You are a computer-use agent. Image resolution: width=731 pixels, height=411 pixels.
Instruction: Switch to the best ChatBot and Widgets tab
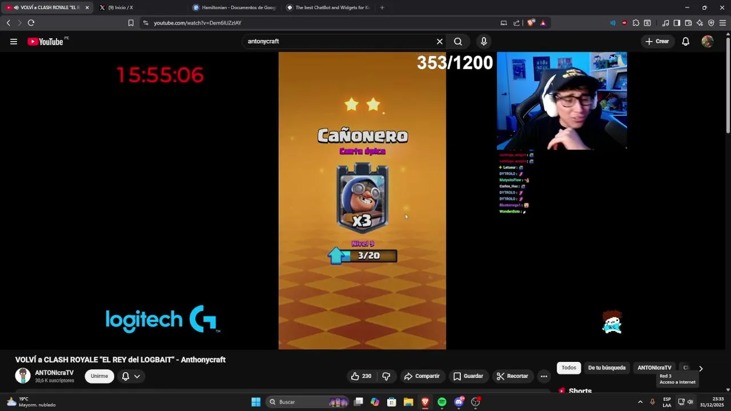click(x=329, y=7)
